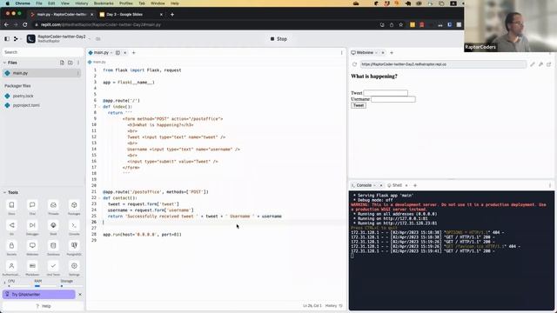Bookmark page with Chrome star icon
Screen dimensions: 557x313
click(400, 24)
